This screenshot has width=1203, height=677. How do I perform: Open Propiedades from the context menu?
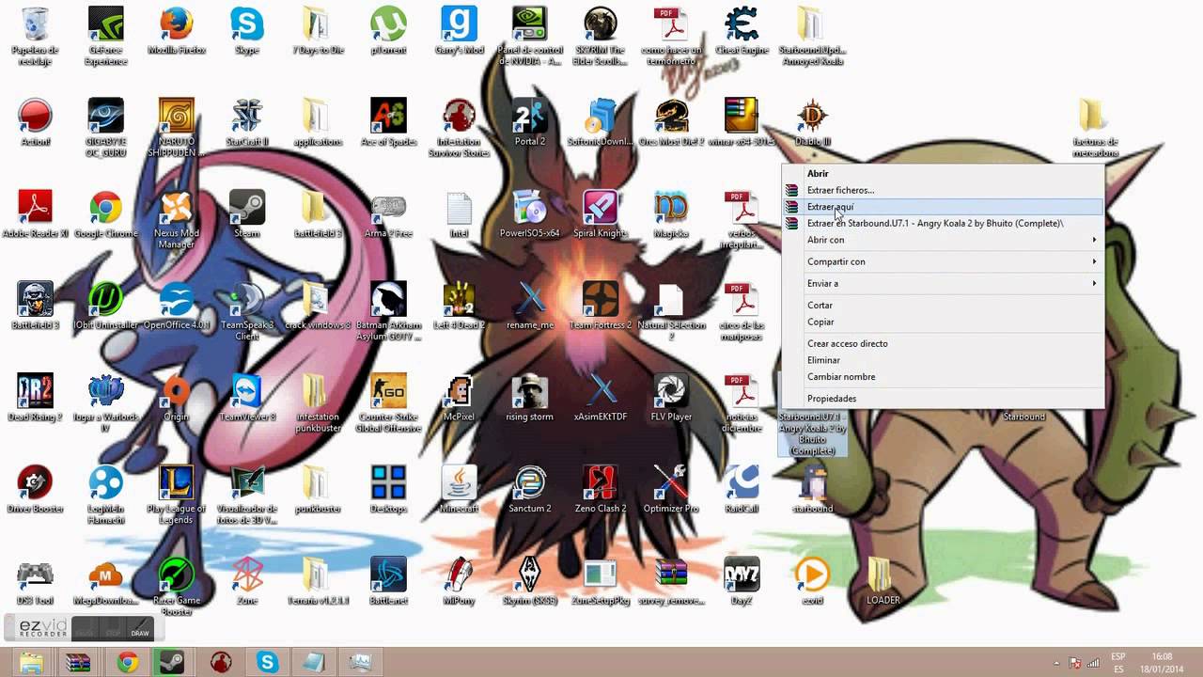(943, 399)
